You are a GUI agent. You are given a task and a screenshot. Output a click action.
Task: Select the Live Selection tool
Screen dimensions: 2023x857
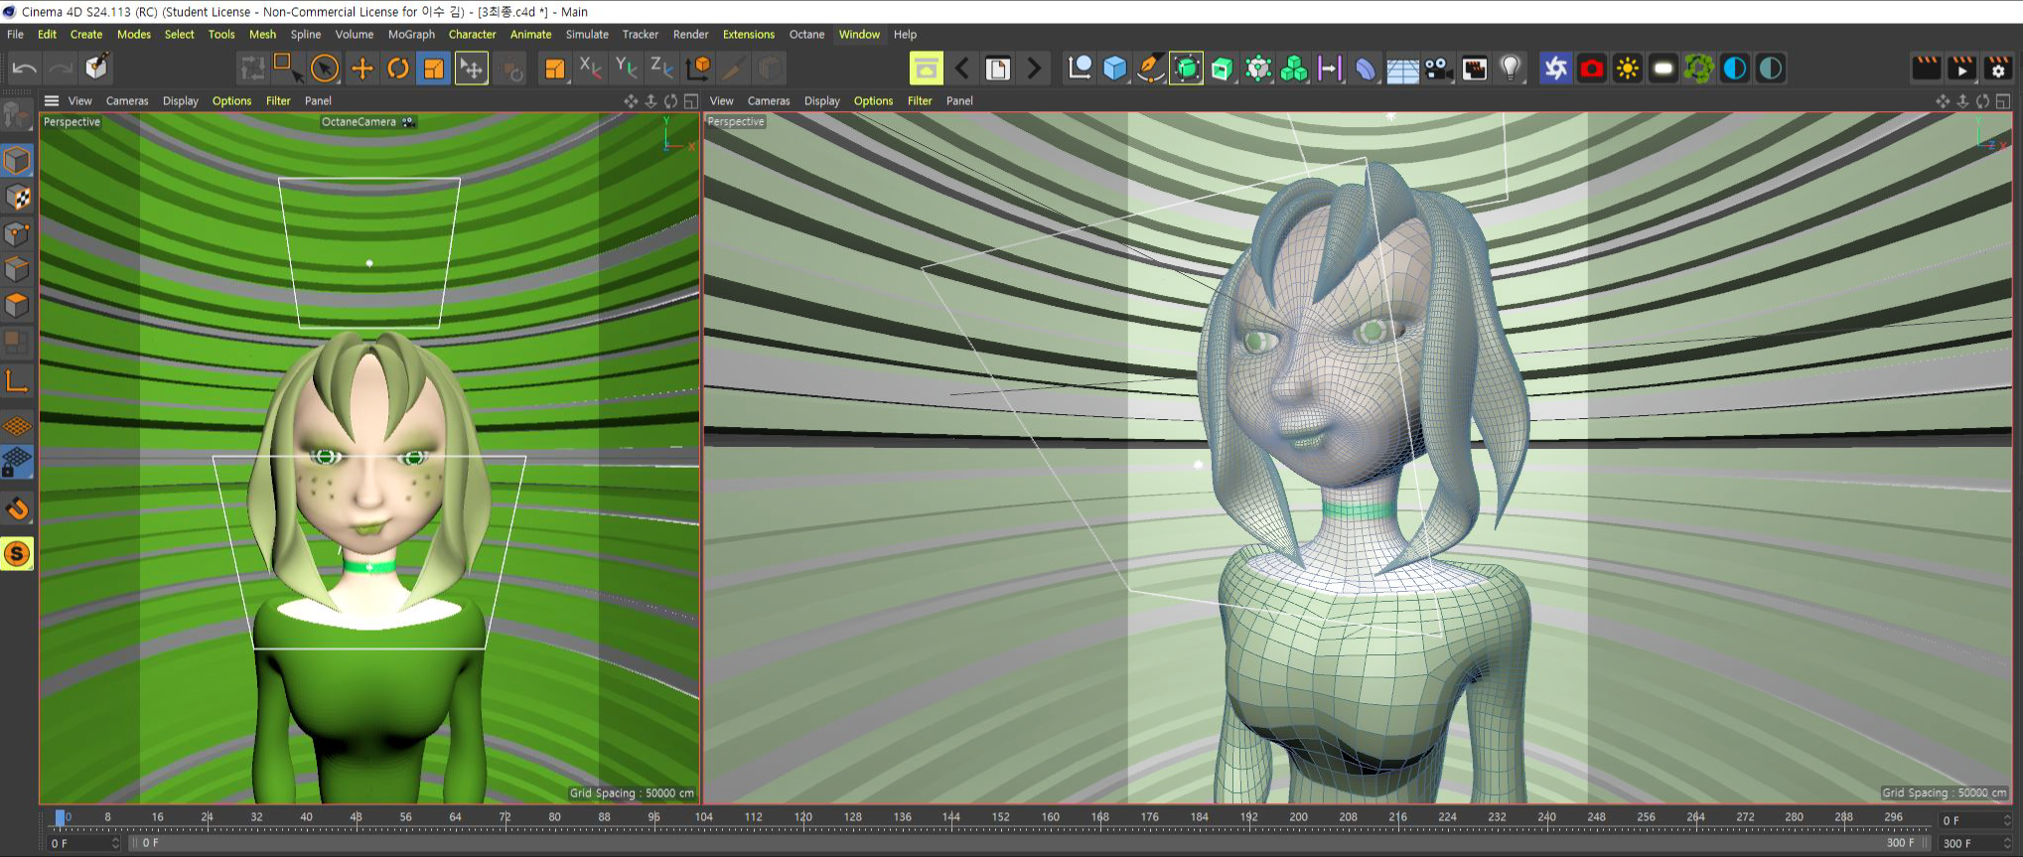(x=325, y=68)
